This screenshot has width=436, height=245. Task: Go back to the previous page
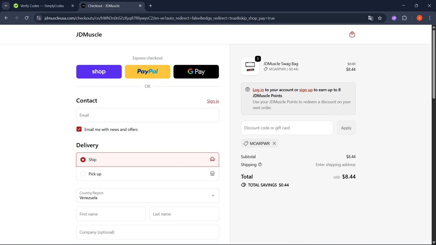pos(6,18)
